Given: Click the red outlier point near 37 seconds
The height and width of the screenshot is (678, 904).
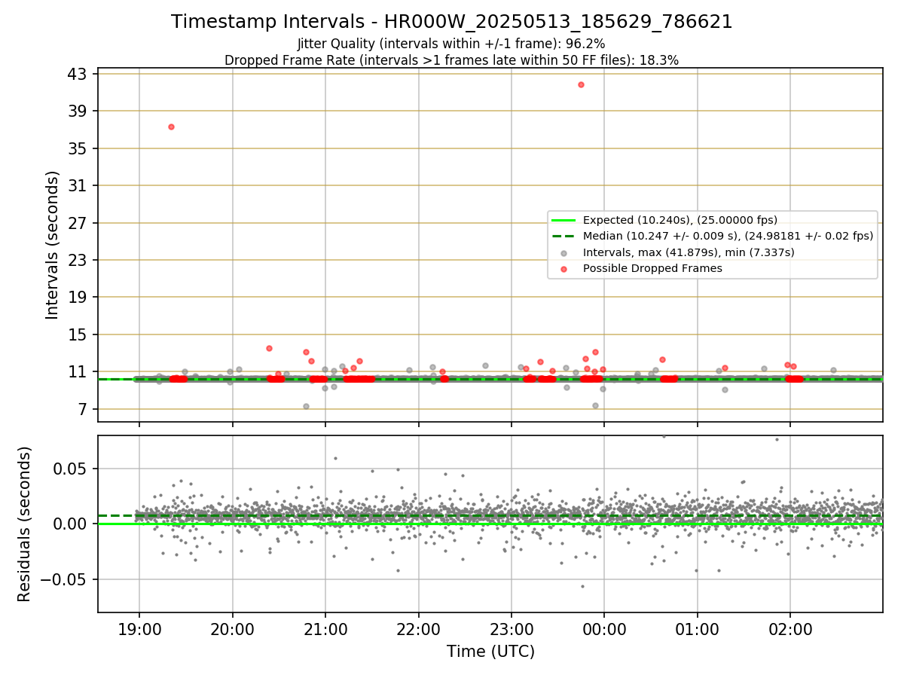Looking at the screenshot, I should pos(171,127).
